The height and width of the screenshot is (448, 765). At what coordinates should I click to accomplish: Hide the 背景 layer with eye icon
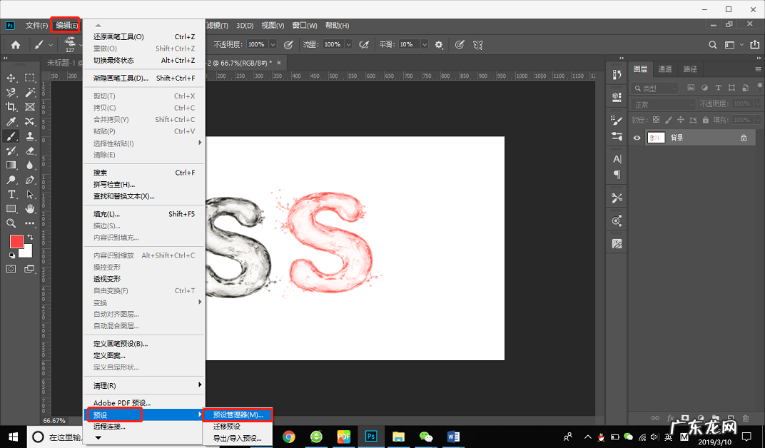637,138
